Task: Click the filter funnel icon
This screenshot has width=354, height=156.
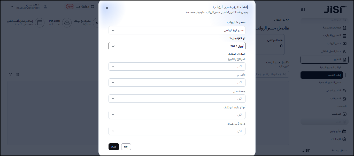Action: coord(10,74)
